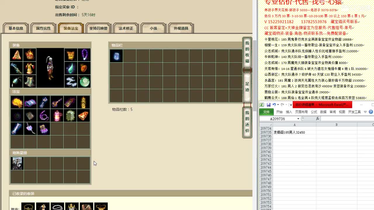The height and width of the screenshot is (210, 374).
Task: Select the pink lantern treasure icon
Action: click(57, 116)
